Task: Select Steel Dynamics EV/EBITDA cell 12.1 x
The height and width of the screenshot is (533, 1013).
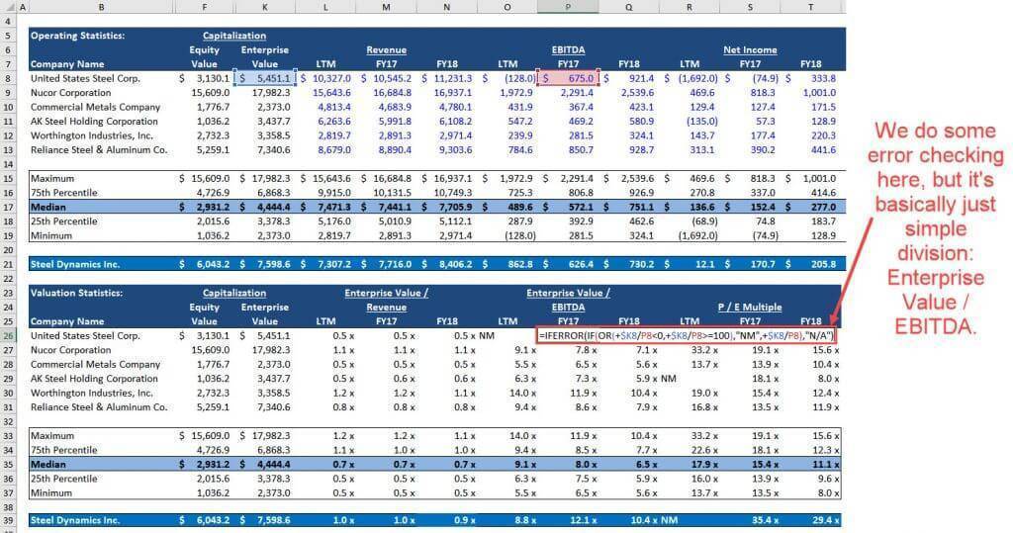Action: point(568,520)
